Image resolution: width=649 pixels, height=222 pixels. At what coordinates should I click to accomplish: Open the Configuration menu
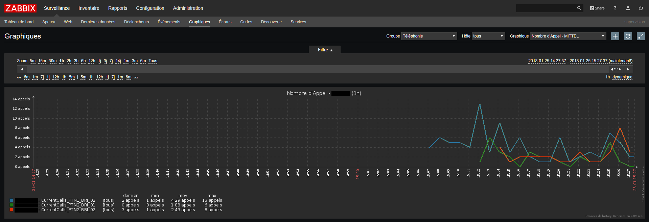(x=150, y=8)
